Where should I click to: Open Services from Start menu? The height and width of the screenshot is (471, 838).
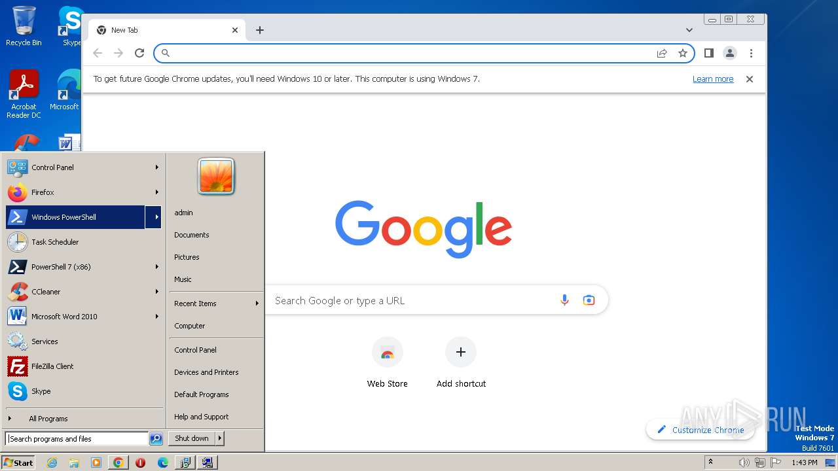[x=83, y=341]
